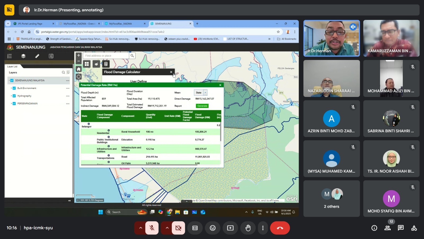Image resolution: width=424 pixels, height=239 pixels.
Task: Expand the Hydrography layer group
Action: point(11,96)
